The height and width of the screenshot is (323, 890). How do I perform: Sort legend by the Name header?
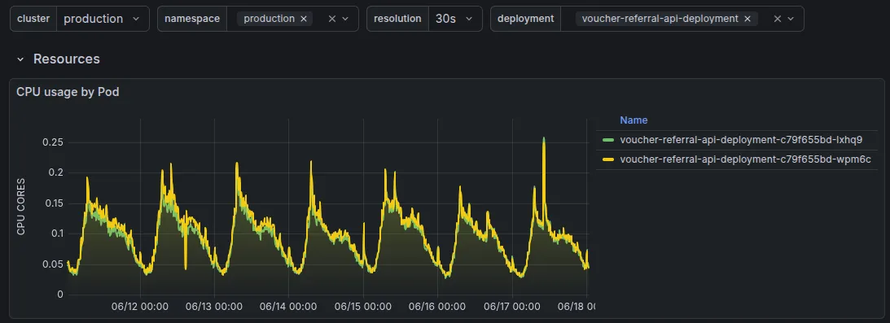(x=634, y=120)
